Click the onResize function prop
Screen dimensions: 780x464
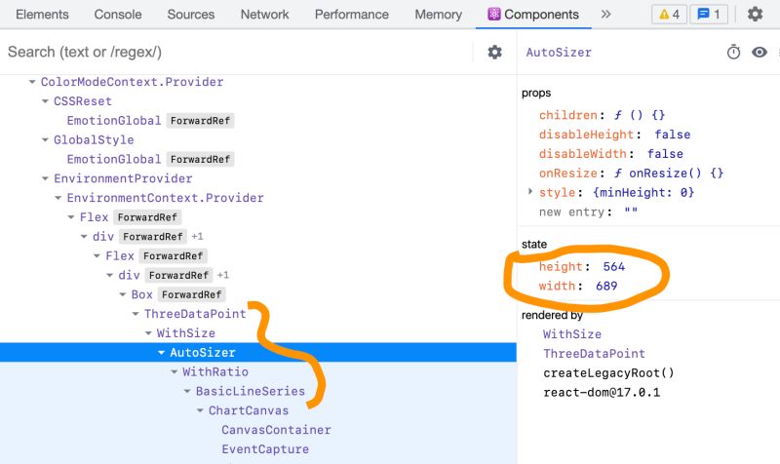631,174
